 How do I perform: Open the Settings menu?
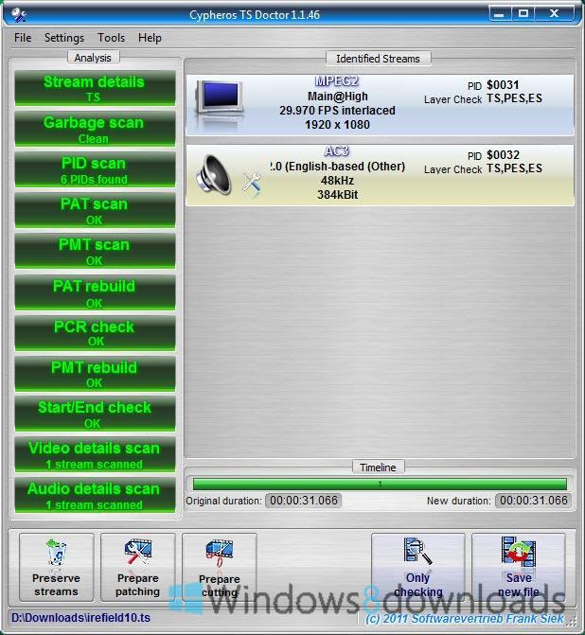click(x=64, y=38)
